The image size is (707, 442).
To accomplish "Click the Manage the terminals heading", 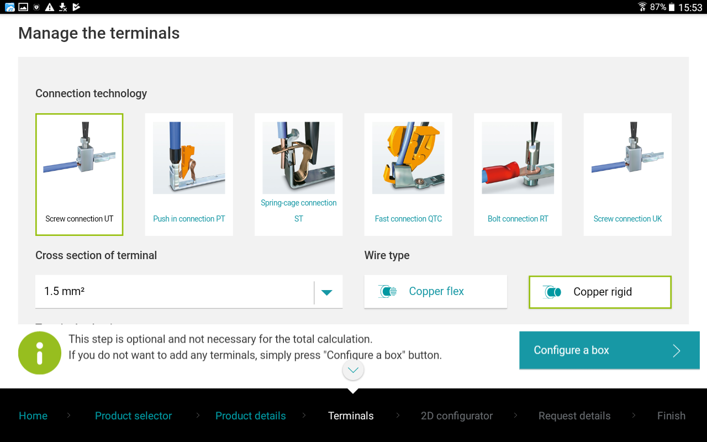I will click(x=99, y=33).
